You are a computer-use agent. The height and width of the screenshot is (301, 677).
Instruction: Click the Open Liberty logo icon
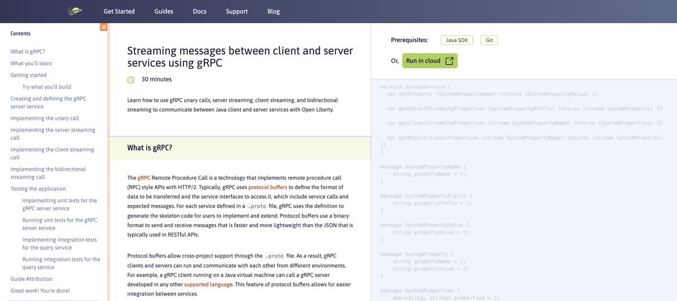click(75, 11)
